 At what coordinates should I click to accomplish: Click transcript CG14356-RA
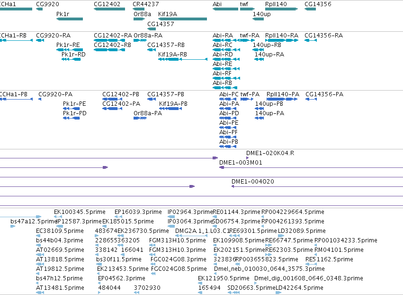click(x=311, y=40)
